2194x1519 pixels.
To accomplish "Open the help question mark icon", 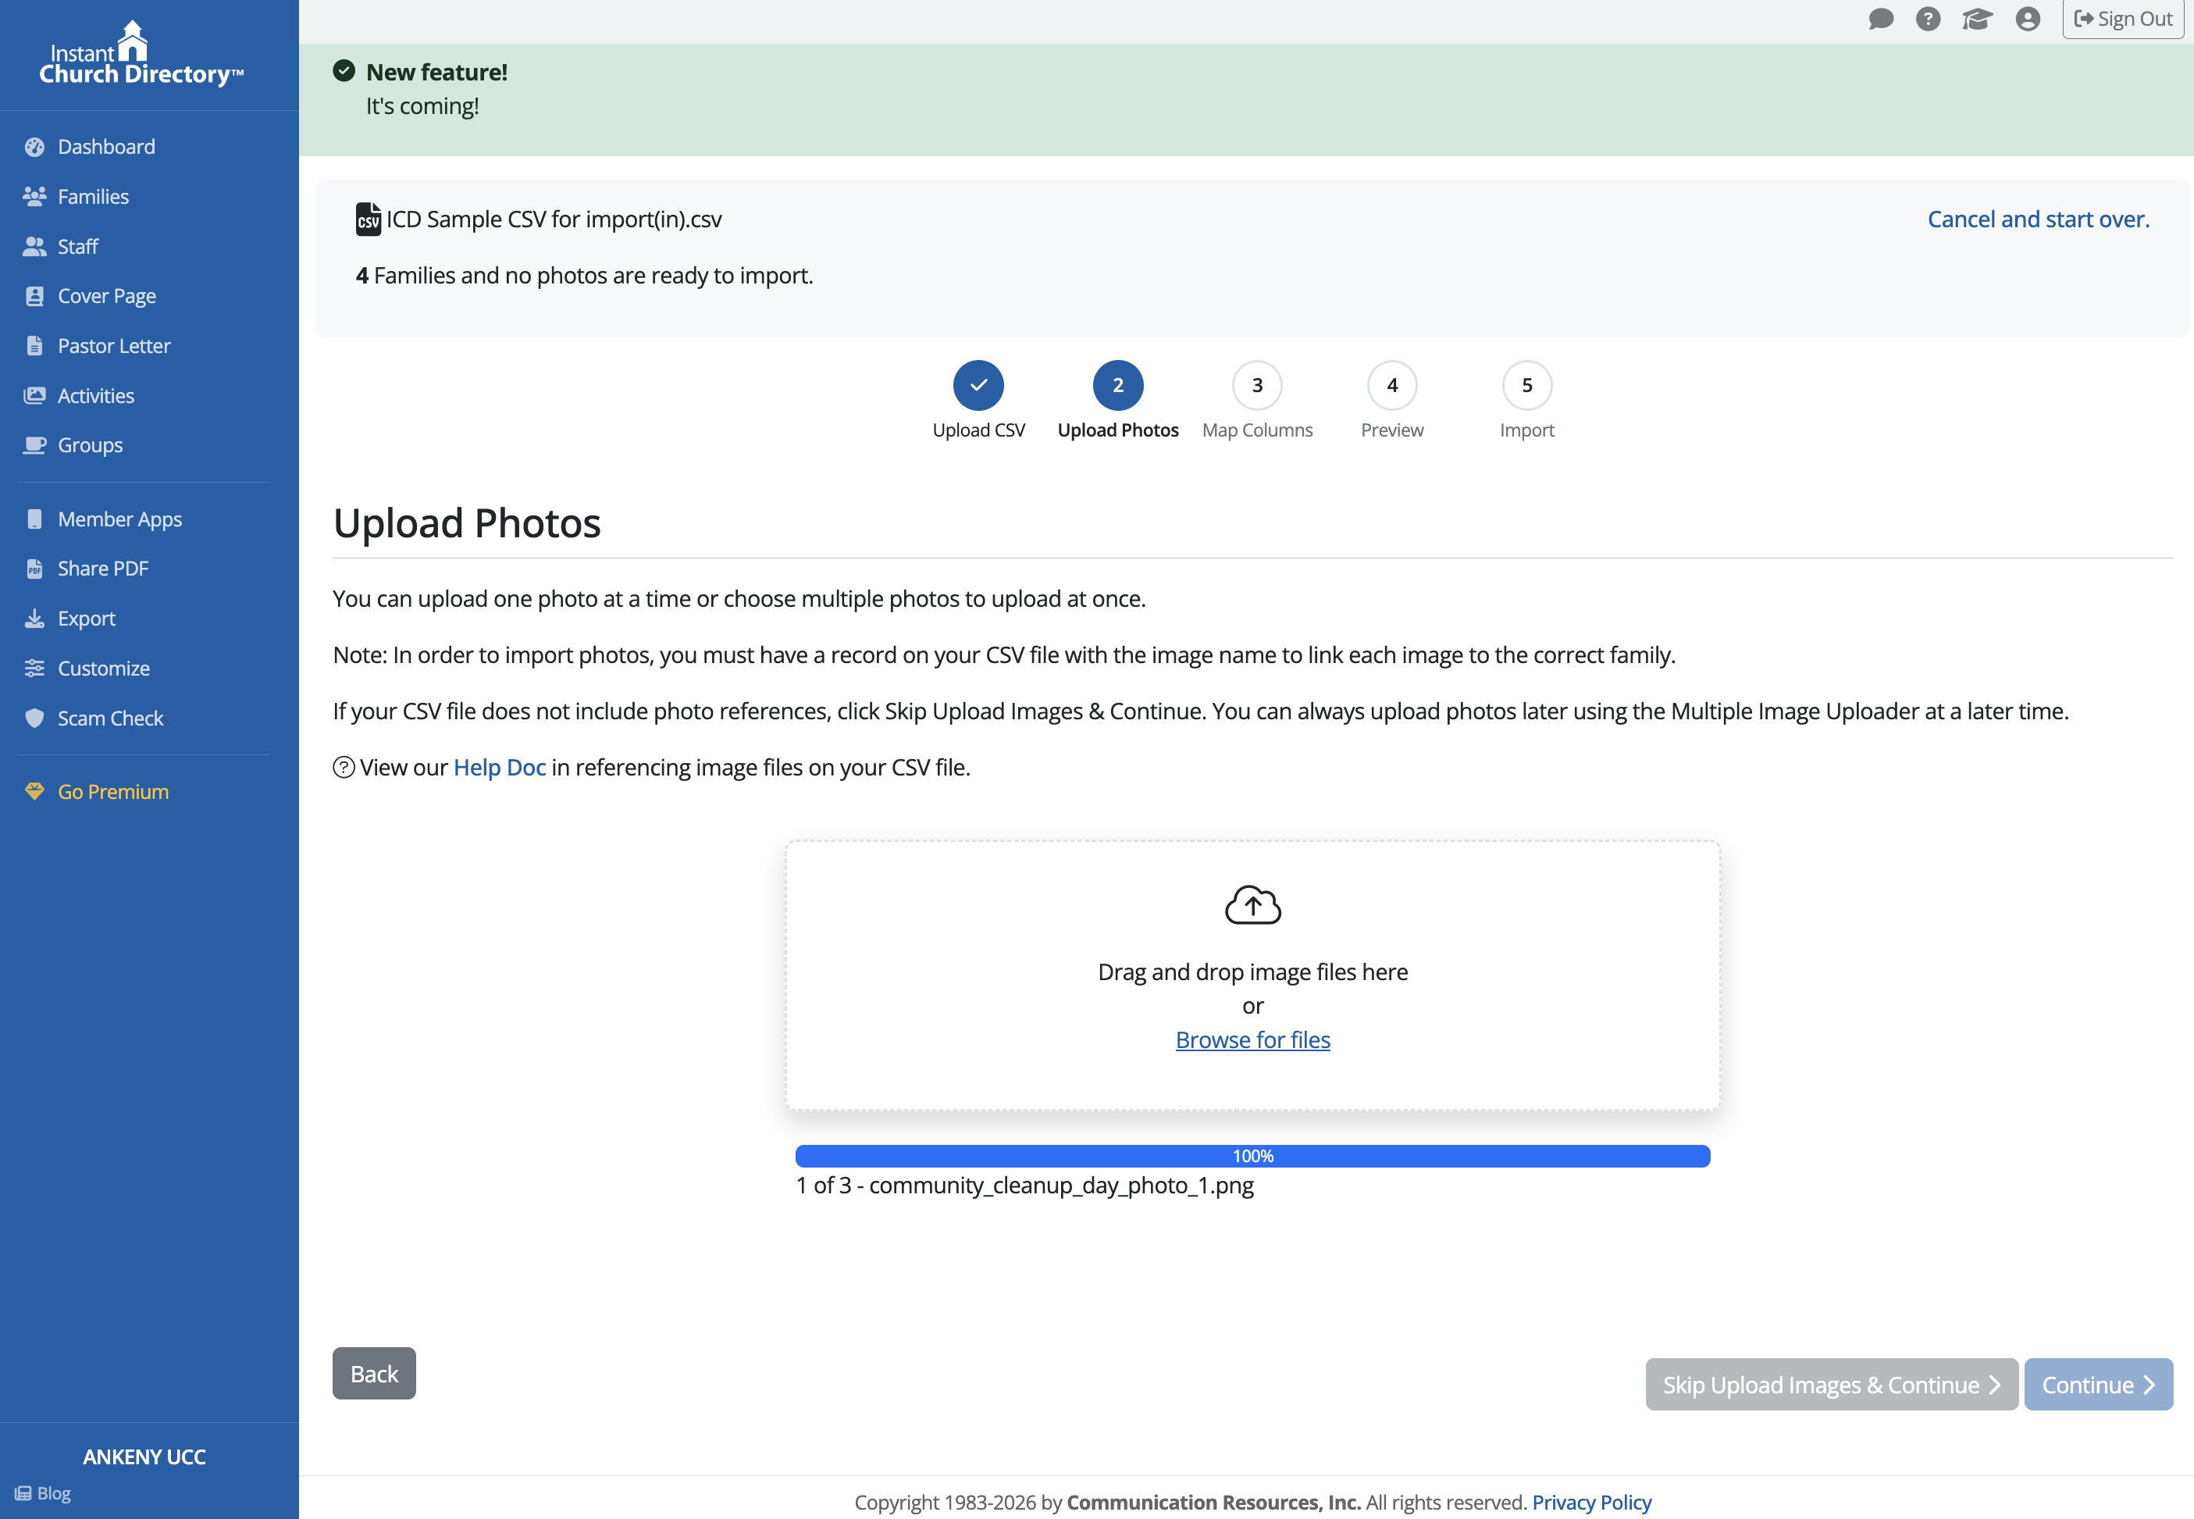I will (1928, 19).
